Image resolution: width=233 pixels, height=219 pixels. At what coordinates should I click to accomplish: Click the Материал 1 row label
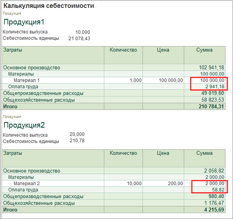click(27, 80)
